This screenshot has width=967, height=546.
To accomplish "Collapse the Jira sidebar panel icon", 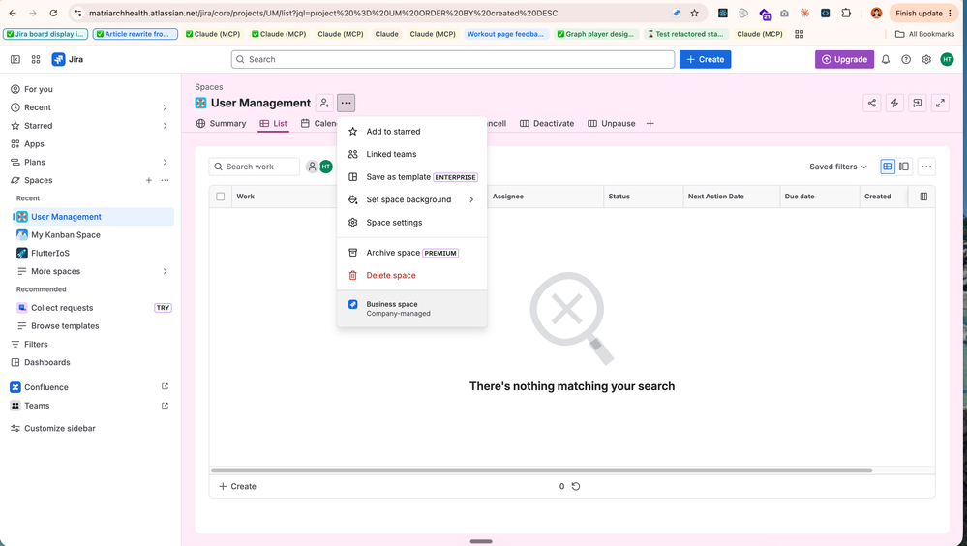I will [x=15, y=59].
